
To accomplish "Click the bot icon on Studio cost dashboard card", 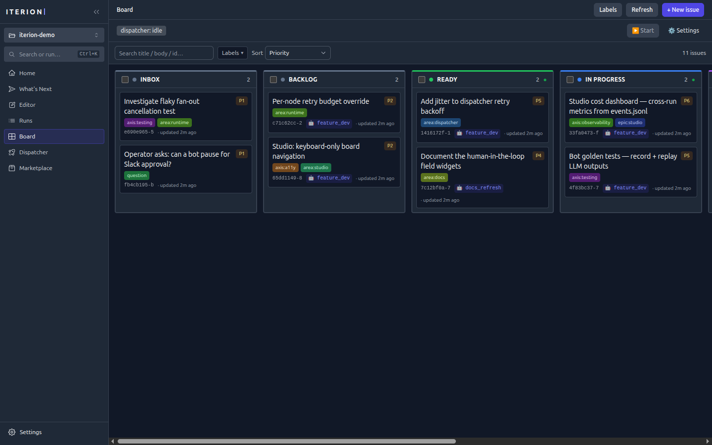I will (x=608, y=133).
